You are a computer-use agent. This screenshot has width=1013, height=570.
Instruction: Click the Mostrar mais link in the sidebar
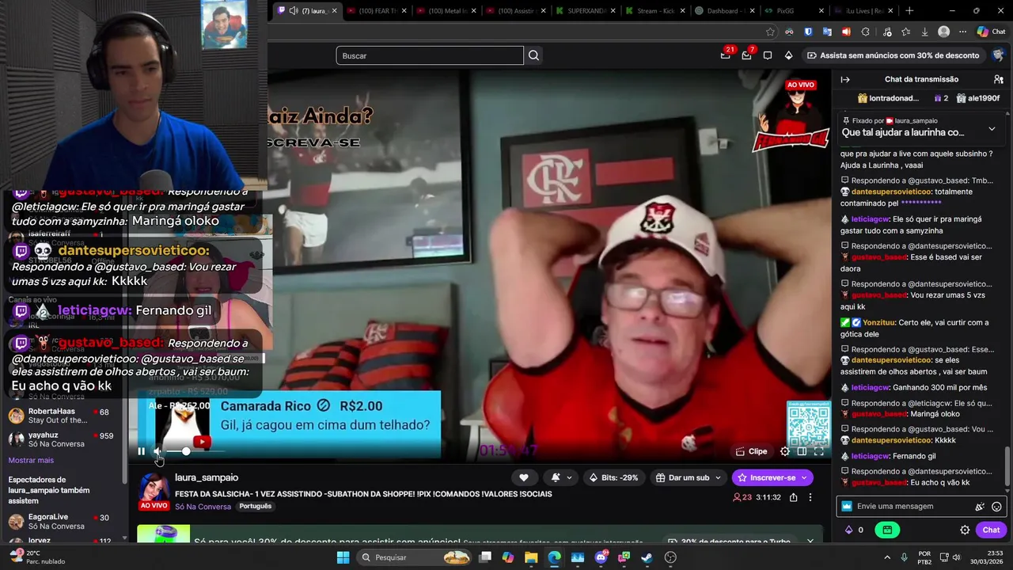pyautogui.click(x=31, y=460)
